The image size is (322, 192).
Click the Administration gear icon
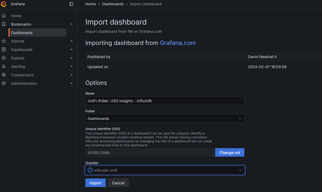(x=4, y=83)
